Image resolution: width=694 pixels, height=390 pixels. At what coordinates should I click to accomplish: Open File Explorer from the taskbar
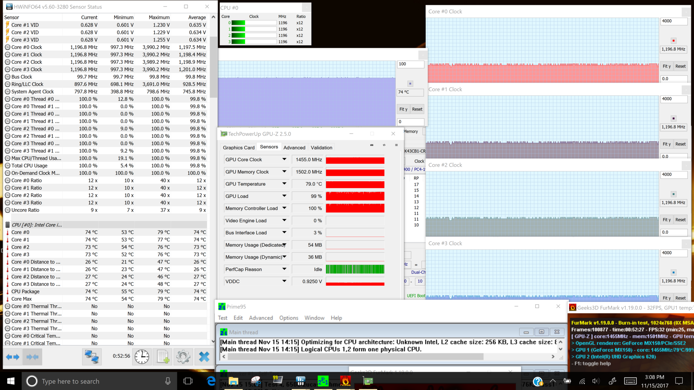(x=233, y=381)
